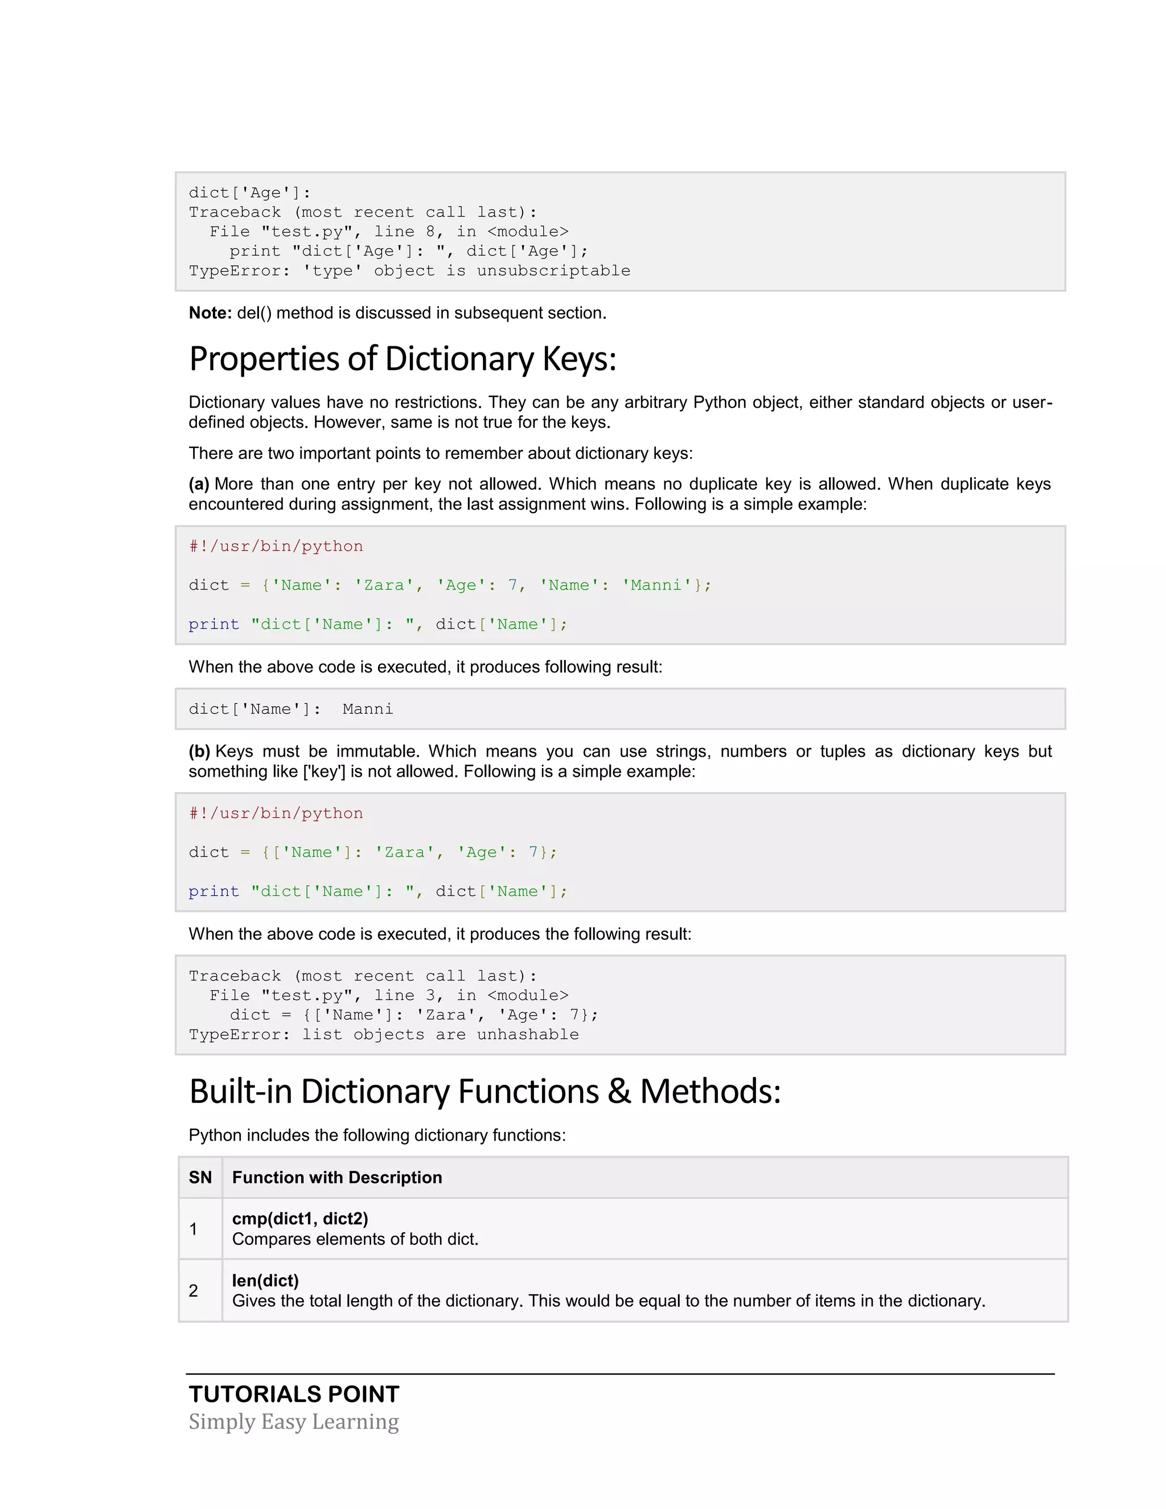Click table row number '2' cell
Image resolution: width=1166 pixels, height=1509 pixels.
coord(200,1291)
